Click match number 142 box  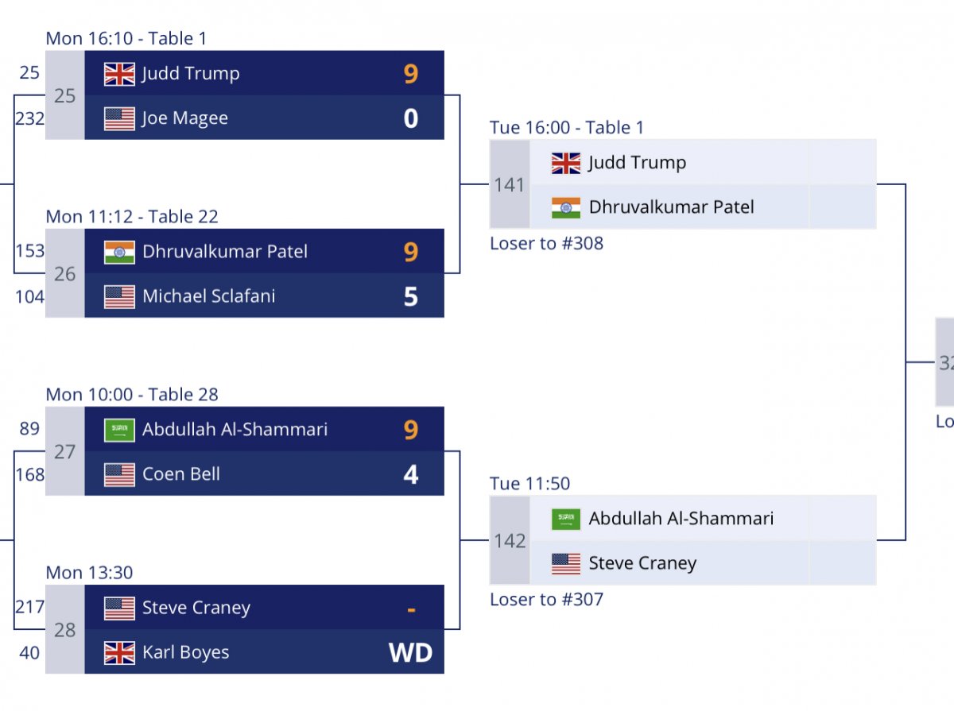(510, 541)
